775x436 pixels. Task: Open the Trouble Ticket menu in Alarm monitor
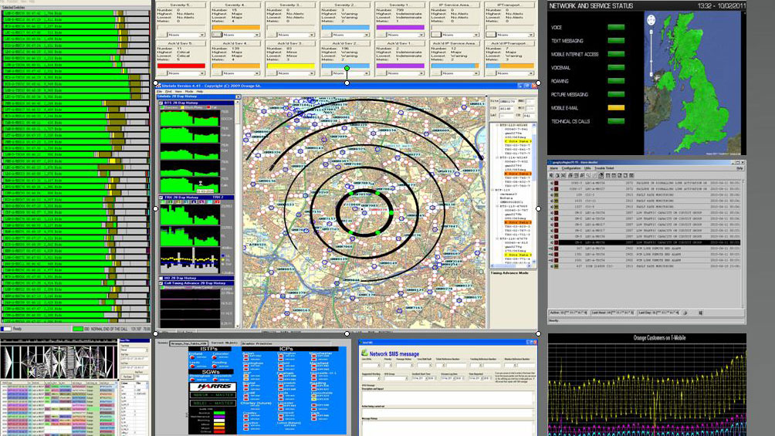(x=604, y=168)
